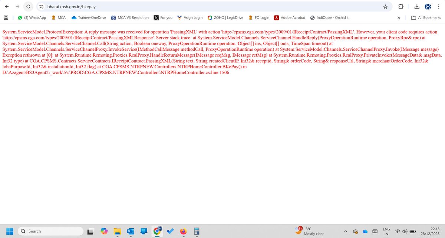Click the security tray icon with red badge
This screenshot has height=238, width=445.
click(x=355, y=231)
